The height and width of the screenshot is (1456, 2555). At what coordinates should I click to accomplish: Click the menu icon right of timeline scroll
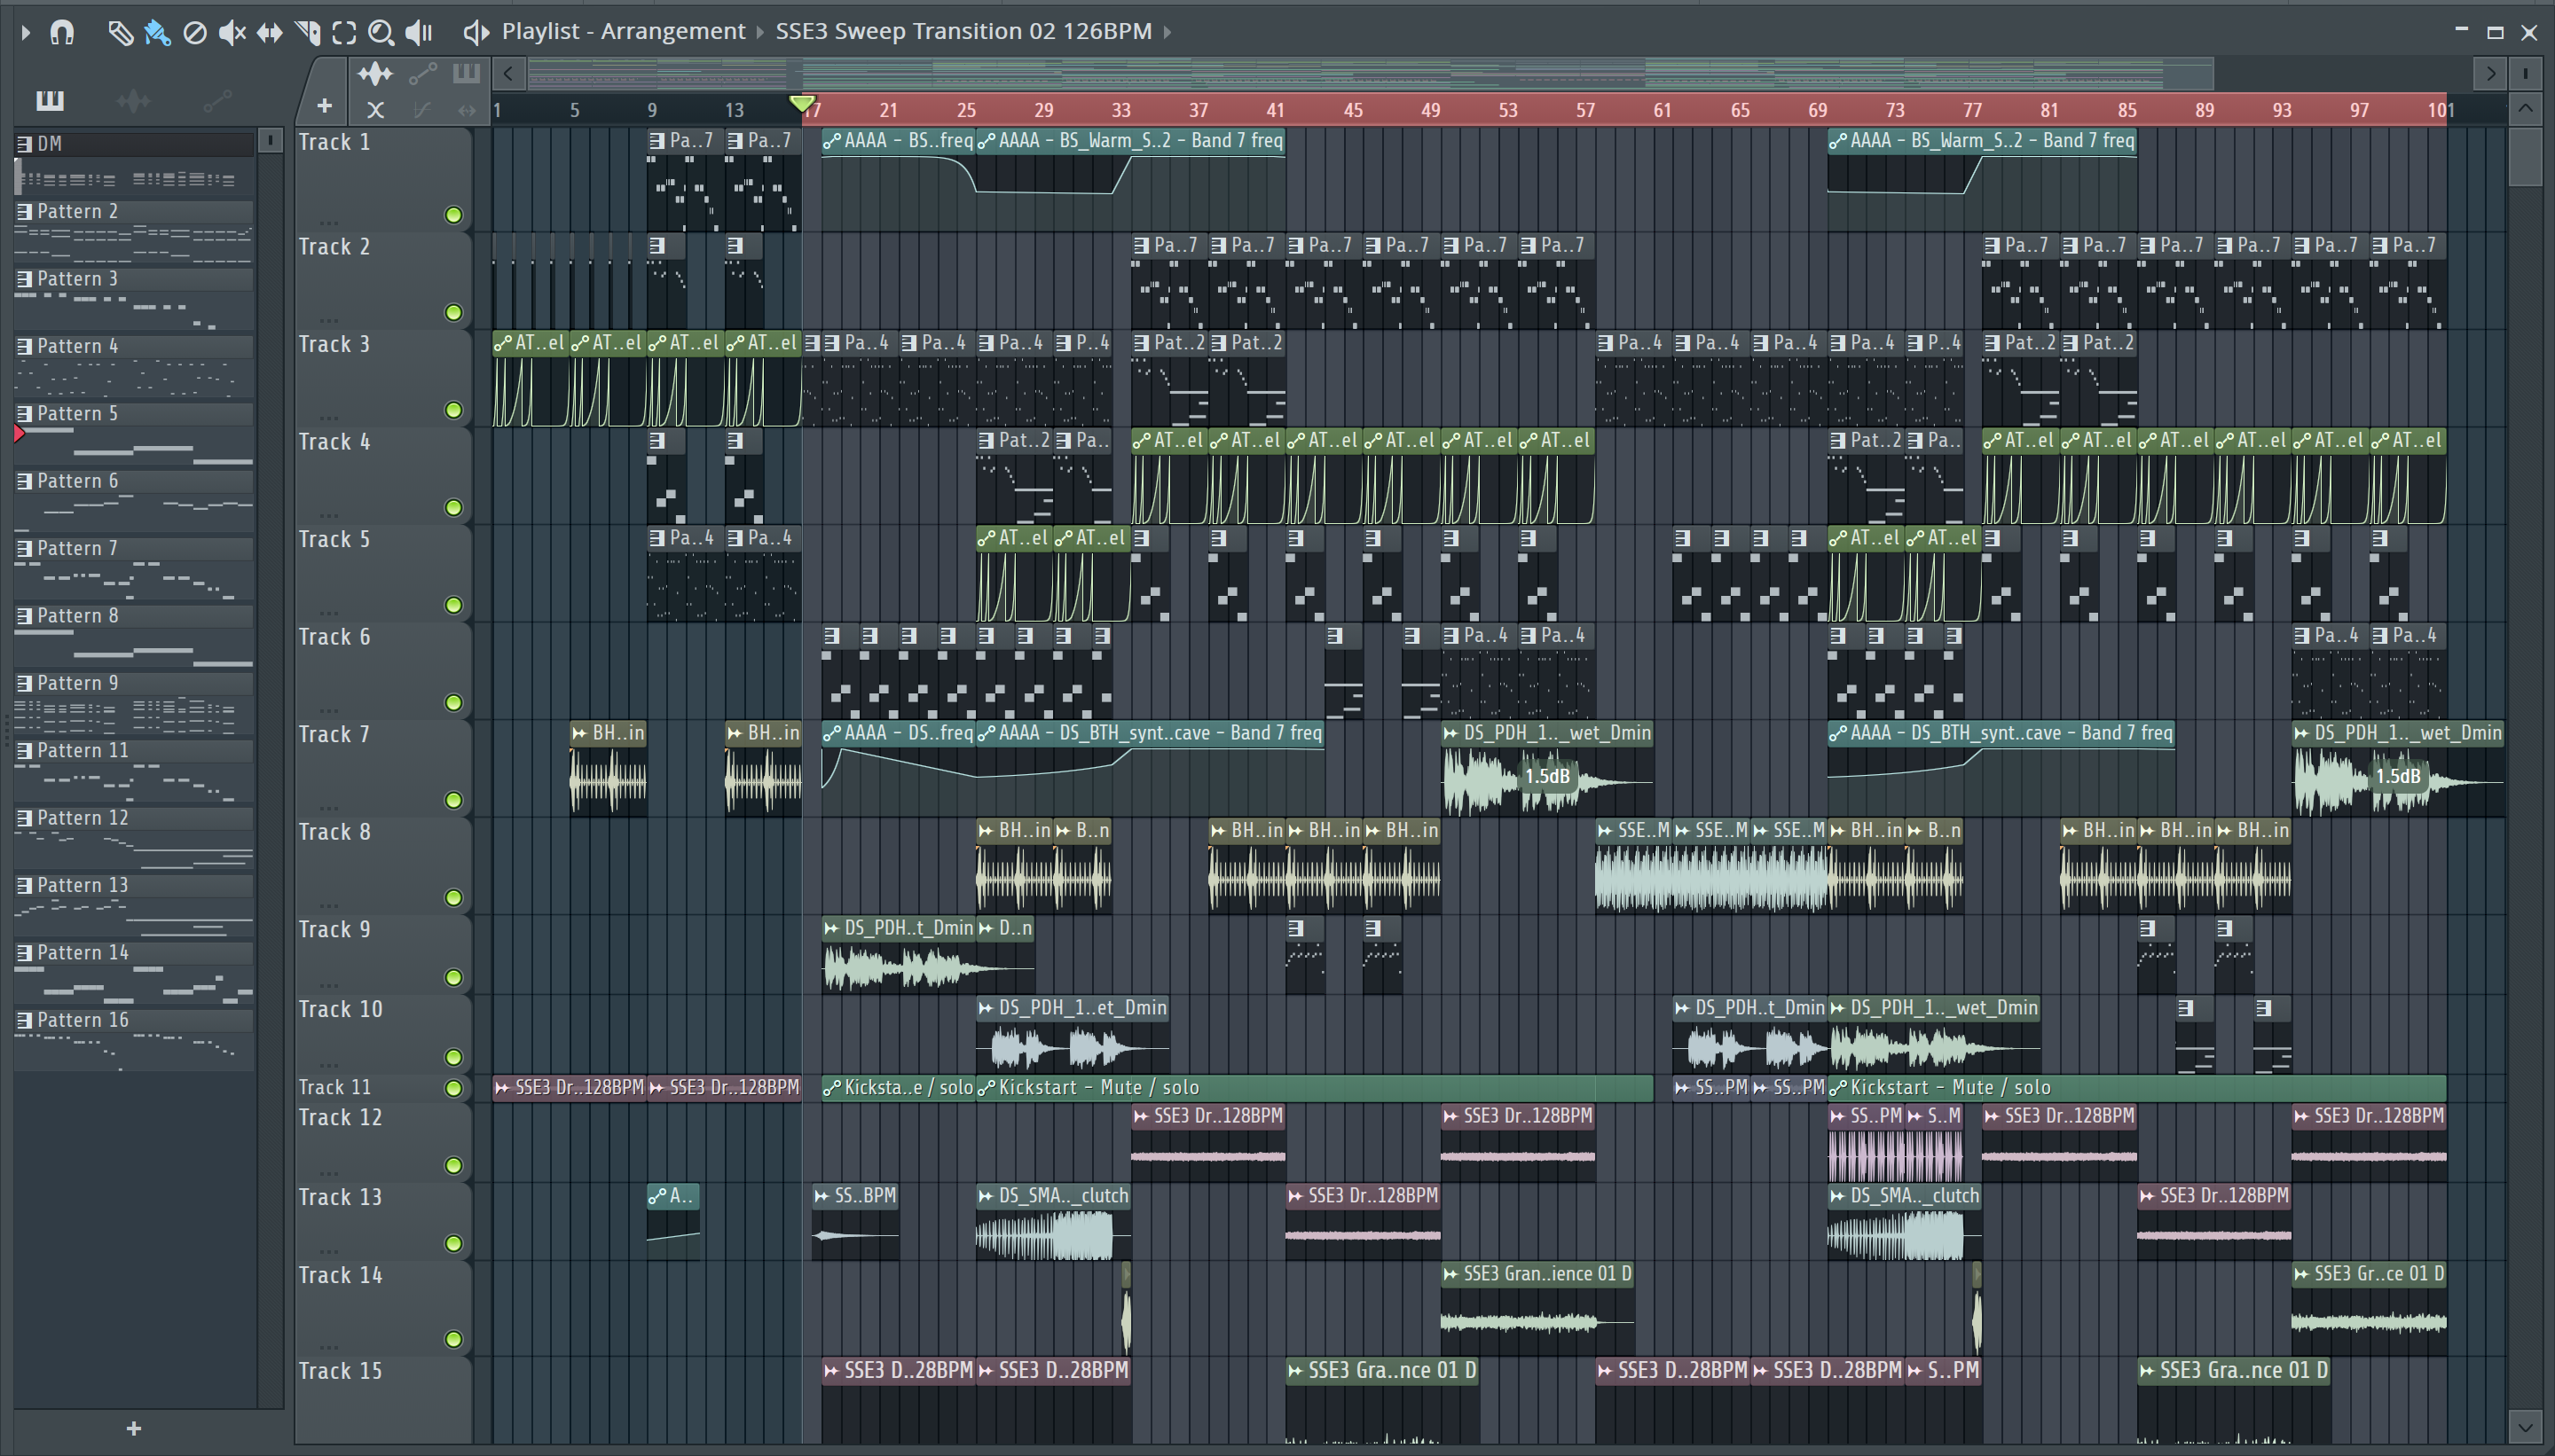(2526, 73)
